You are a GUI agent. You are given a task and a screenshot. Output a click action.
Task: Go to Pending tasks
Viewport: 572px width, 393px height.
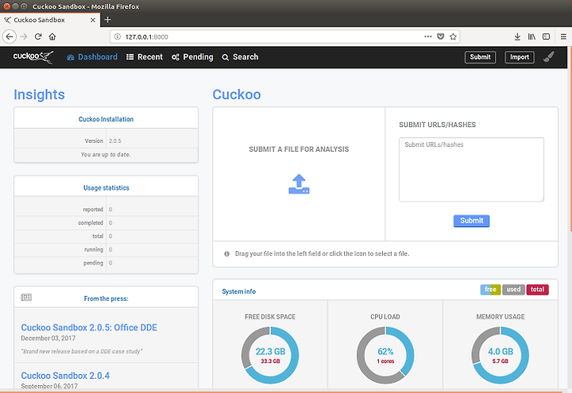[x=192, y=57]
